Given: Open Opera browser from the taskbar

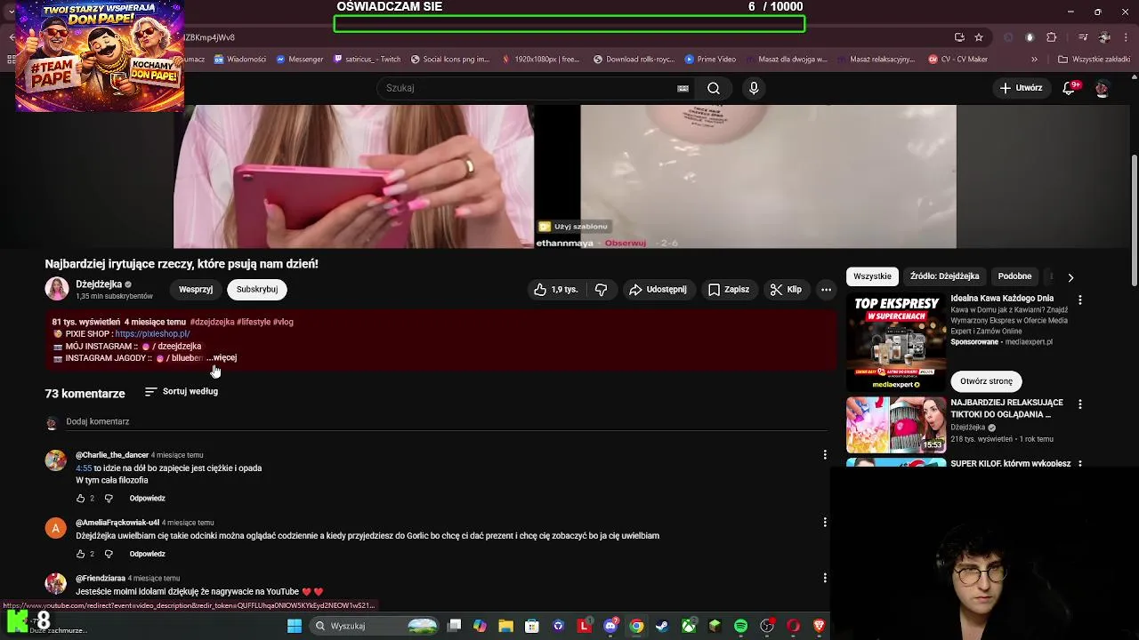Looking at the screenshot, I should point(793,626).
